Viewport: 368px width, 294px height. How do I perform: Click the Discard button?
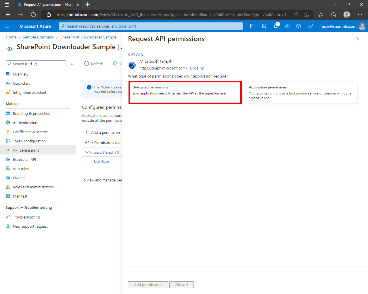(181, 285)
